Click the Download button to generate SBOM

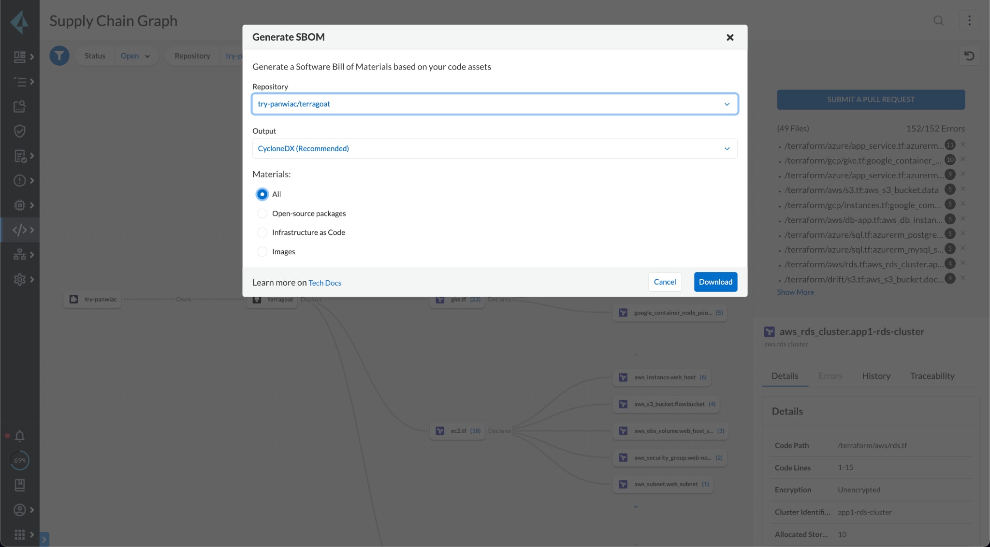[x=716, y=282]
